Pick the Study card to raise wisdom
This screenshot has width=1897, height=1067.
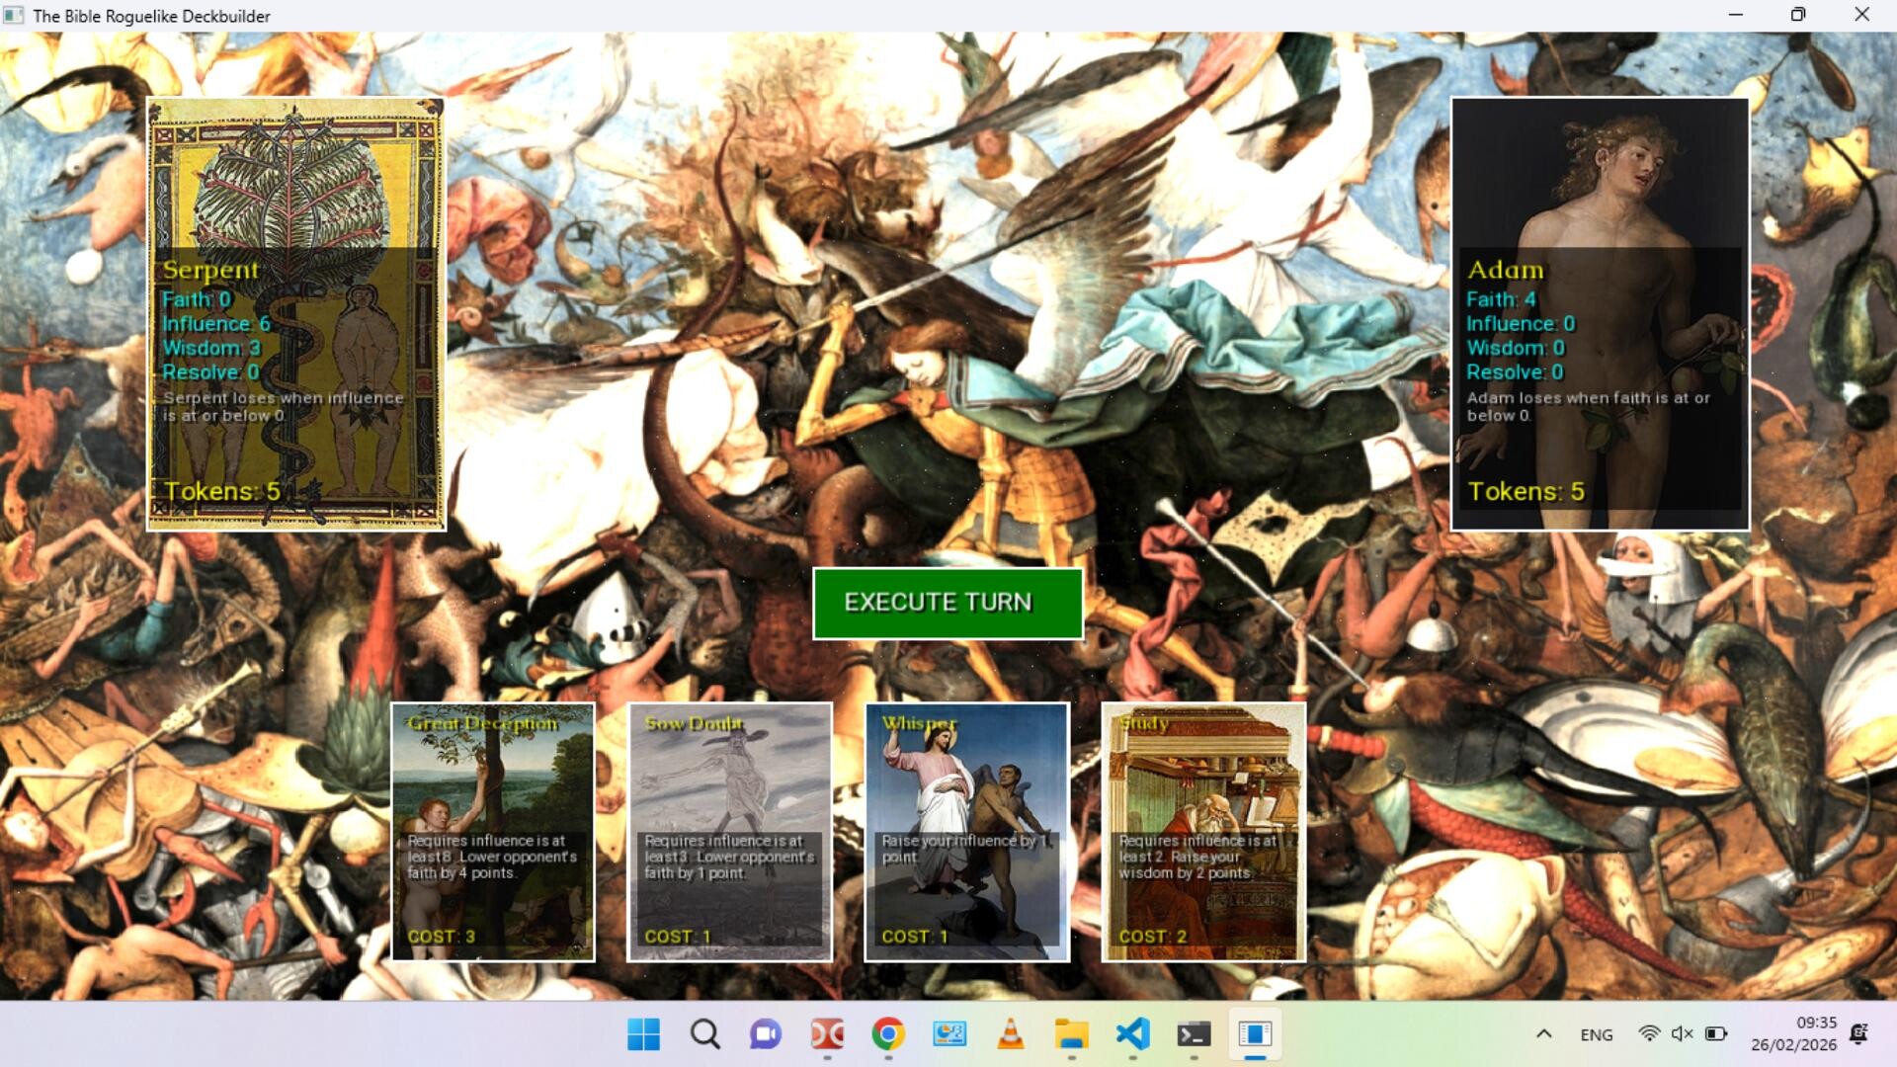click(1201, 833)
